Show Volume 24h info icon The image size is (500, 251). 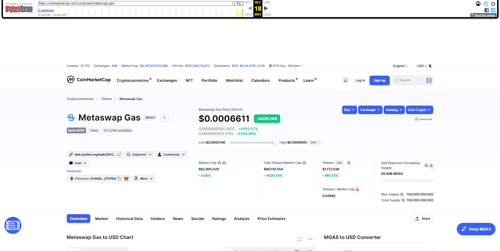click(349, 163)
